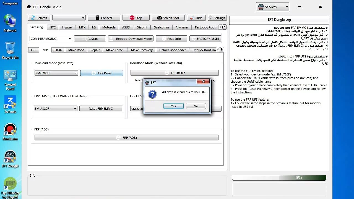Click the Read Info button
Screen dimensions: 354x199
(171, 39)
